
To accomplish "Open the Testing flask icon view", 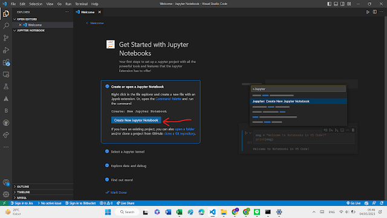I will (6, 87).
